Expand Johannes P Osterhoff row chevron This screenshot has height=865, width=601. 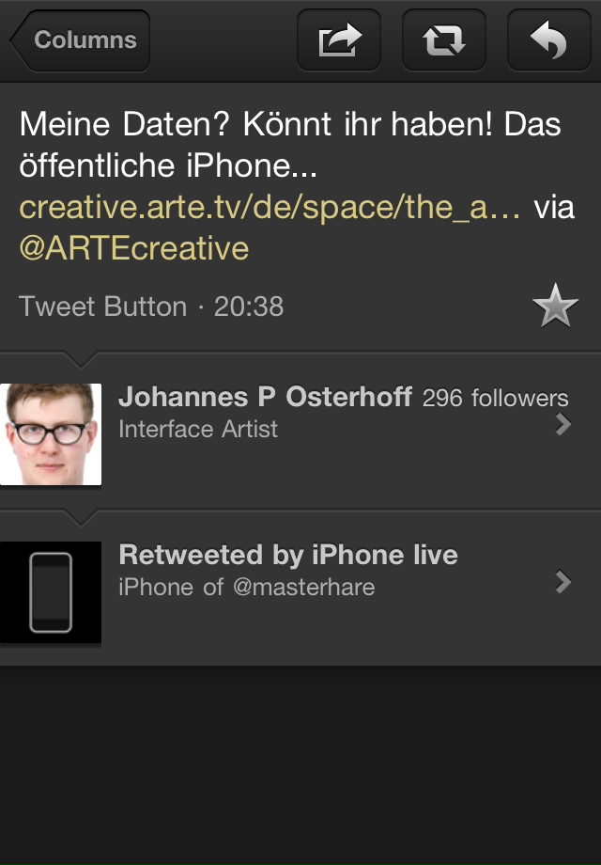point(563,425)
